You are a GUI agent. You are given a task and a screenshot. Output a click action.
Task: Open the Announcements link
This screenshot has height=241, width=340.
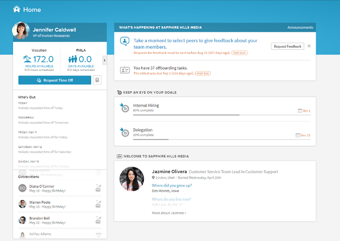click(300, 28)
